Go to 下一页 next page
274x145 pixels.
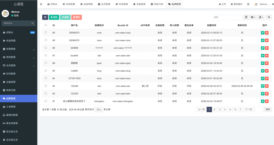point(249,109)
